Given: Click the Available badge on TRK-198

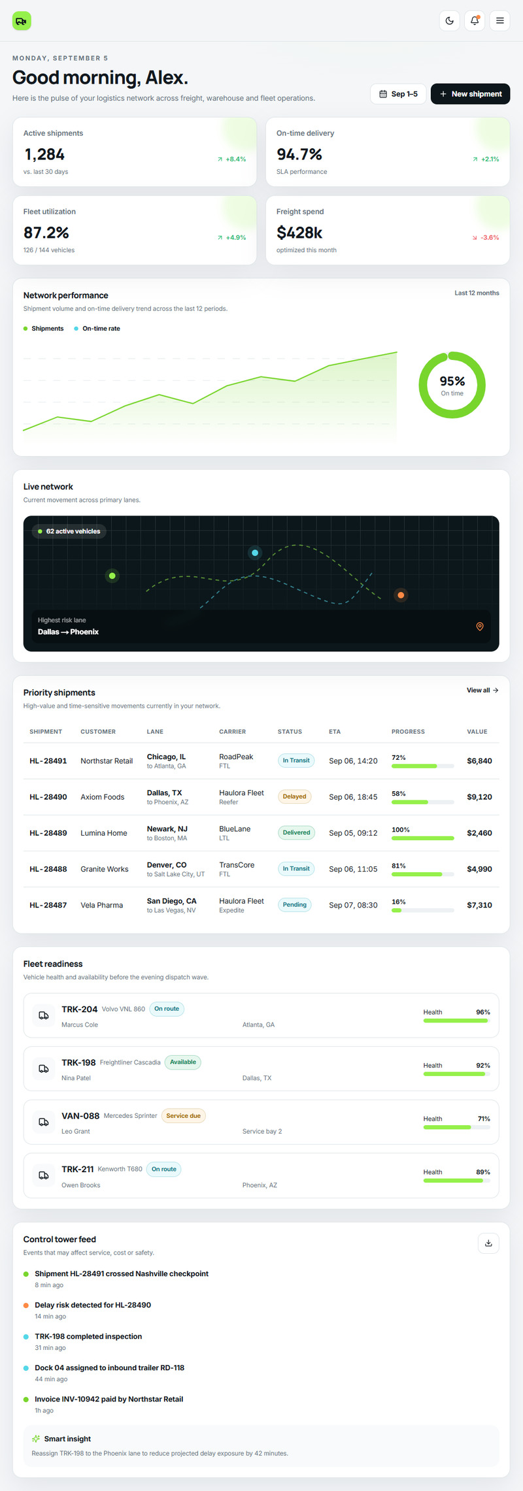Looking at the screenshot, I should point(183,1062).
